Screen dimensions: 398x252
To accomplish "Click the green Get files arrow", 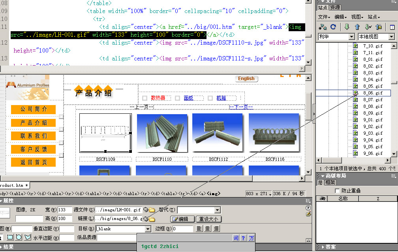I will [347, 27].
